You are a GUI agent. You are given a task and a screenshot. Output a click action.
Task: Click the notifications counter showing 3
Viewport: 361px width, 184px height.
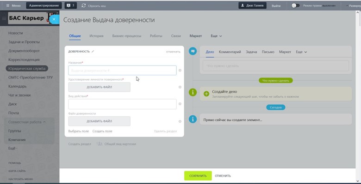coord(71,6)
